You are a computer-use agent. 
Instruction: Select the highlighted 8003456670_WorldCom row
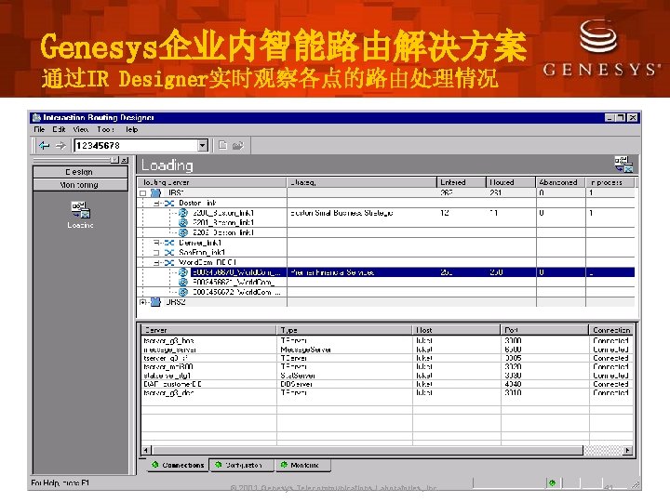(x=386, y=272)
